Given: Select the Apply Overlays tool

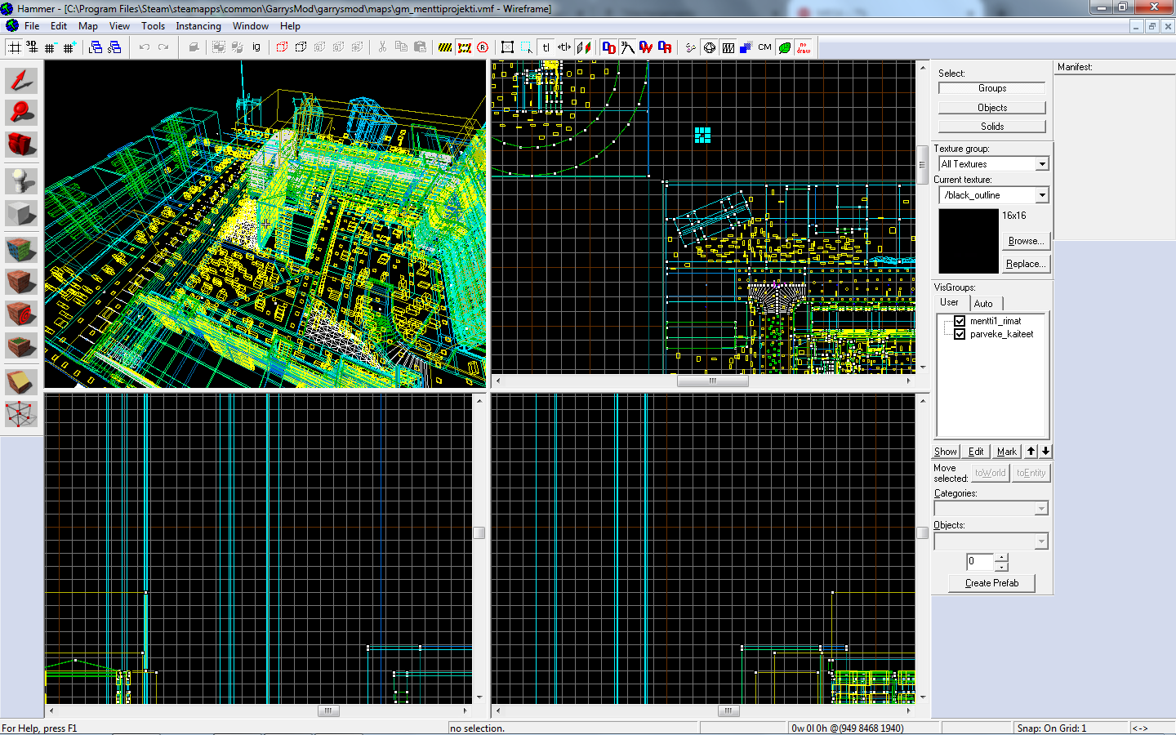Looking at the screenshot, I should pyautogui.click(x=21, y=346).
